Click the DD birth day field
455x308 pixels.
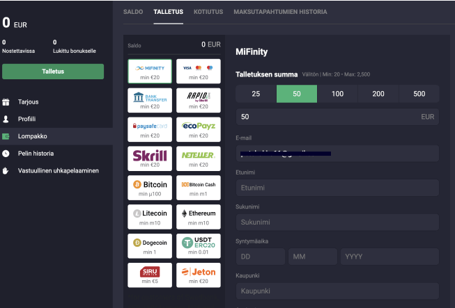pyautogui.click(x=261, y=257)
